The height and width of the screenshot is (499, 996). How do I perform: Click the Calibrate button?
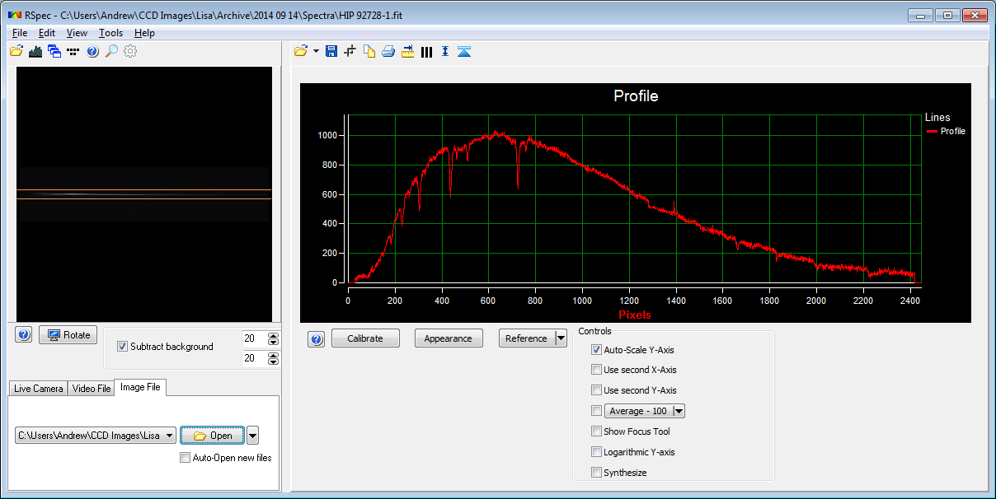click(x=365, y=338)
